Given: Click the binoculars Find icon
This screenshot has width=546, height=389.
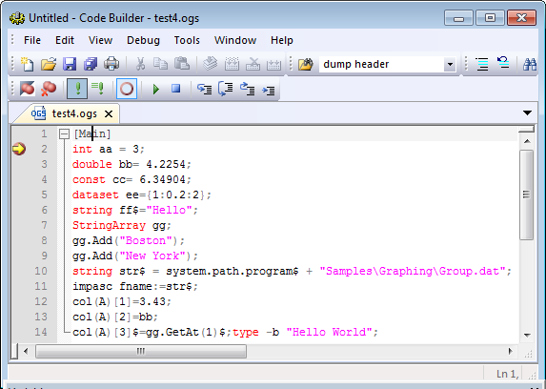Looking at the screenshot, I should coord(530,64).
